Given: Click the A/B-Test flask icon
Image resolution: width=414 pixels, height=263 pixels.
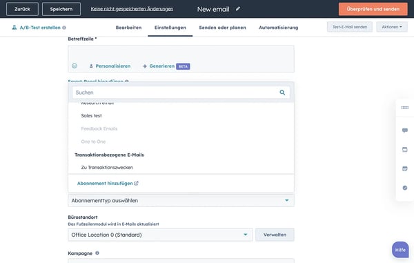Looking at the screenshot, I should (14, 28).
